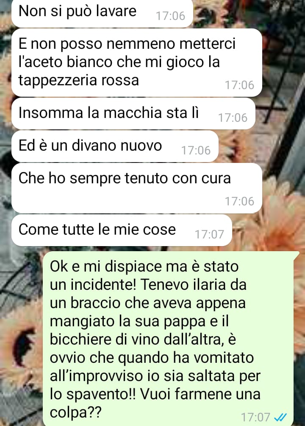Tap the word 'Vuoi farmene una colpa??' text

point(155,403)
